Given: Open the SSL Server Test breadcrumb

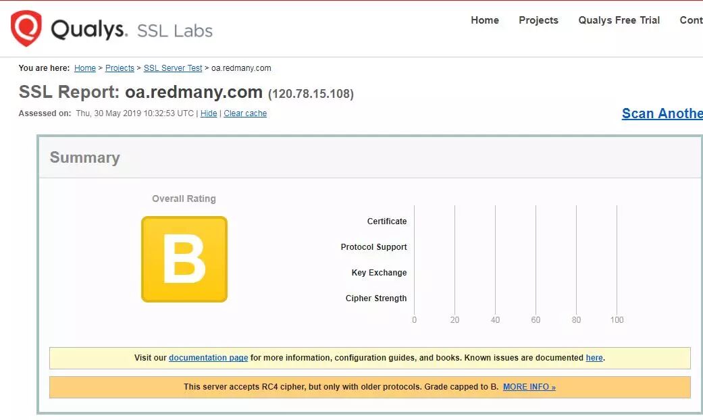Looking at the screenshot, I should point(173,68).
